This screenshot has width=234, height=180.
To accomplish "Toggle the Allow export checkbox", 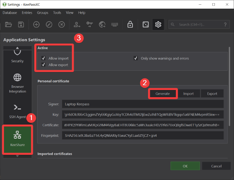I will point(43,65).
